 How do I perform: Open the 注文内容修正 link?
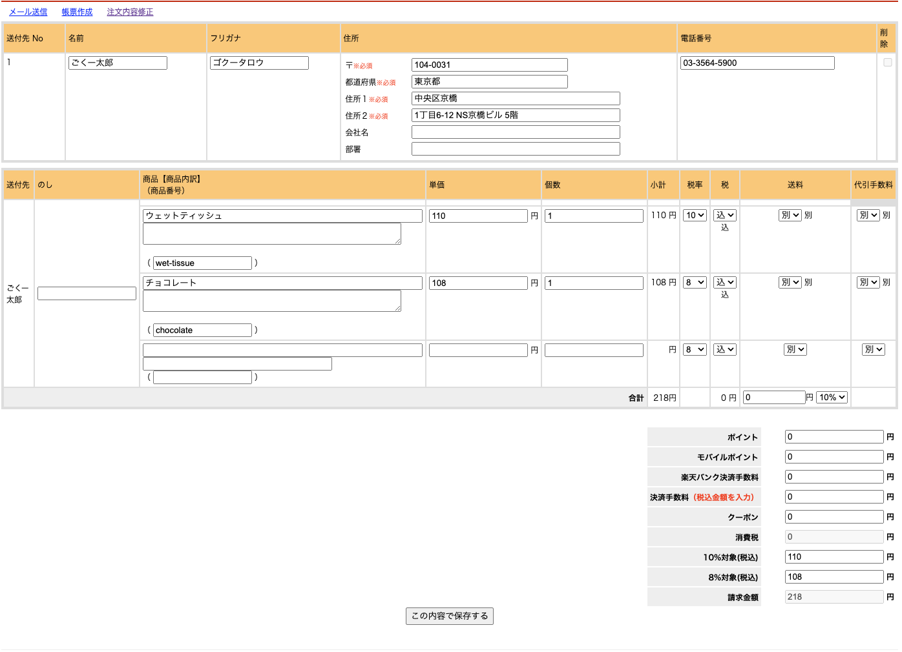tap(129, 12)
